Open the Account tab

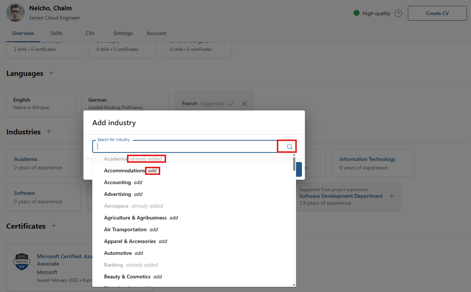[x=157, y=33]
